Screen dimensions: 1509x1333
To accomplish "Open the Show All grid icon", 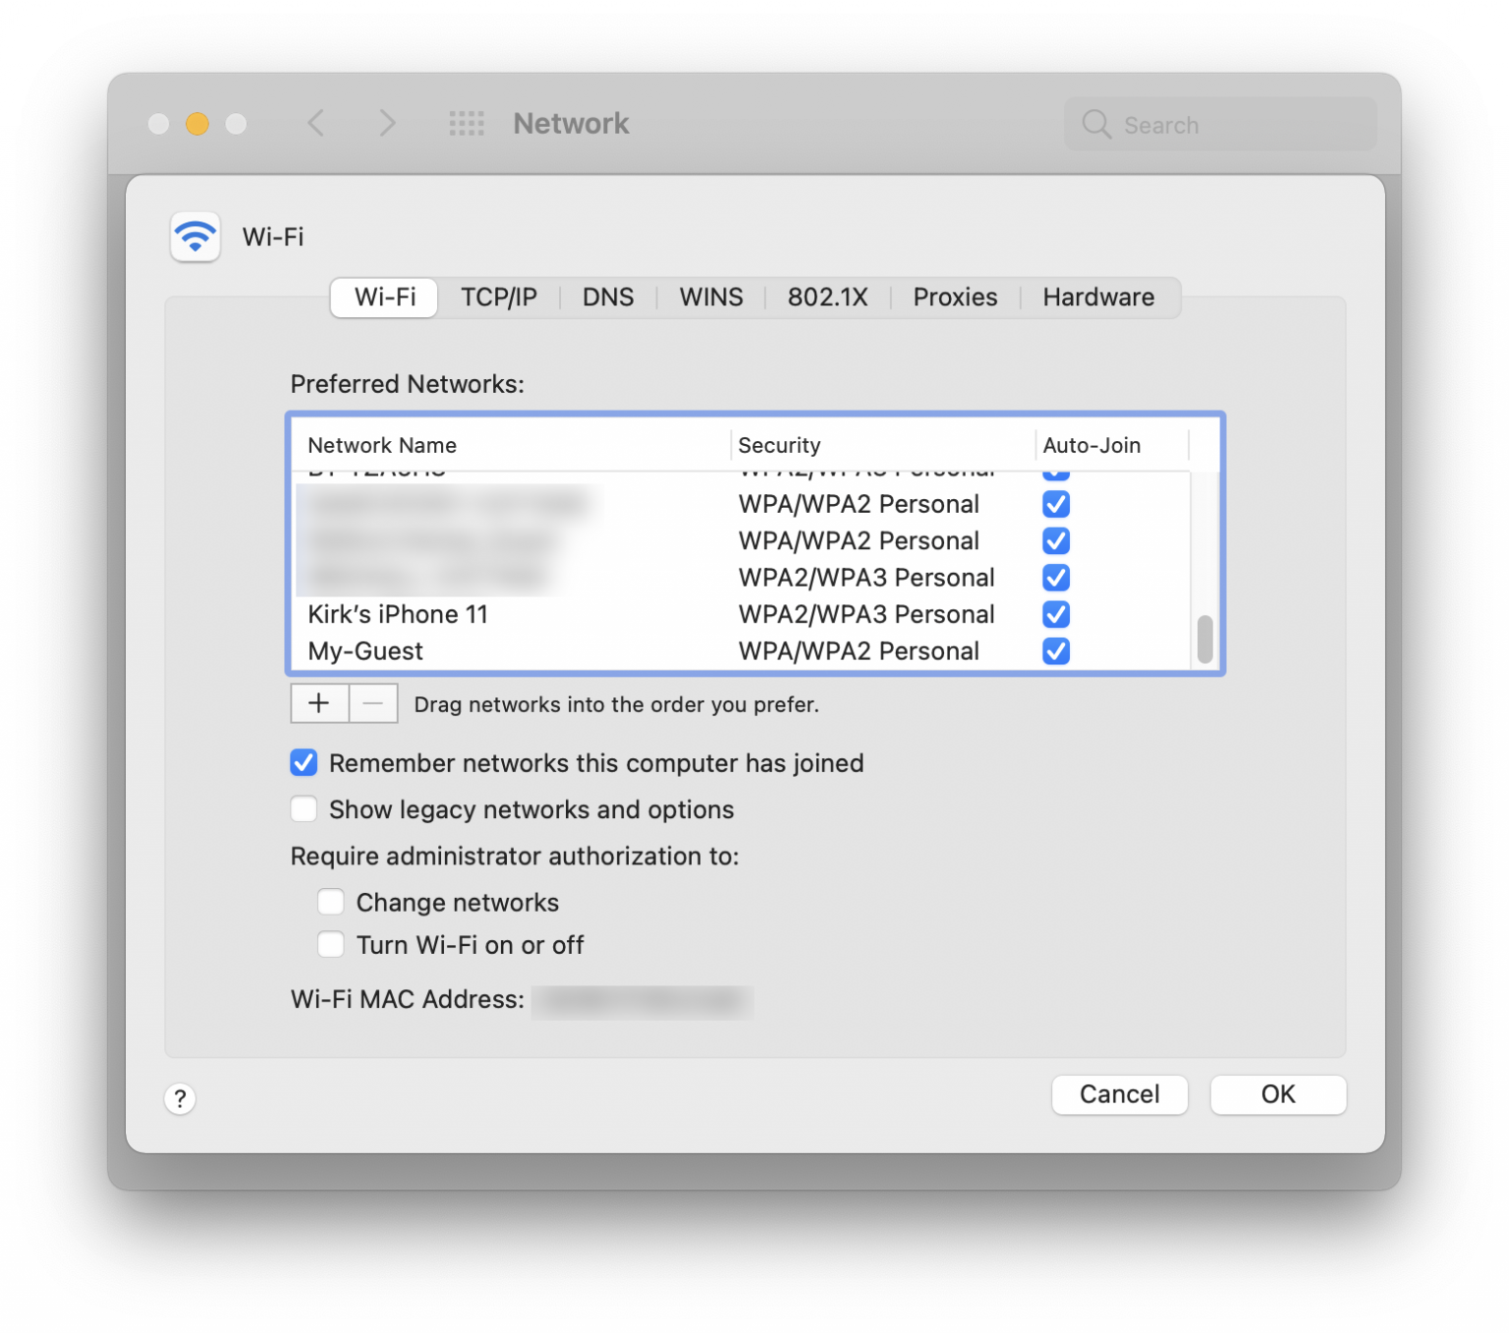I will (x=466, y=124).
